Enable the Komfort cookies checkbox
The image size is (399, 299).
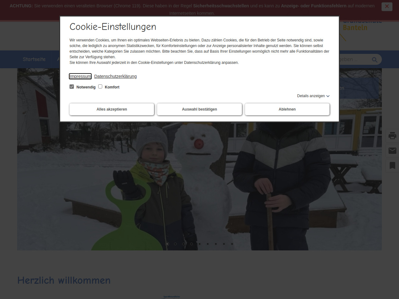click(100, 87)
